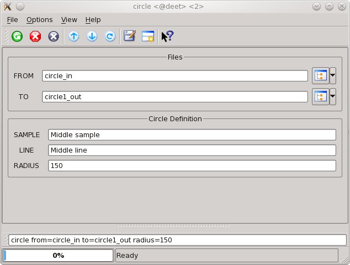Click the blue up arrow toolbar icon

(74, 36)
